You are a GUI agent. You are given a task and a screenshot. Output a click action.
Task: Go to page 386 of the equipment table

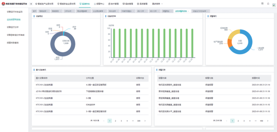click(139, 121)
